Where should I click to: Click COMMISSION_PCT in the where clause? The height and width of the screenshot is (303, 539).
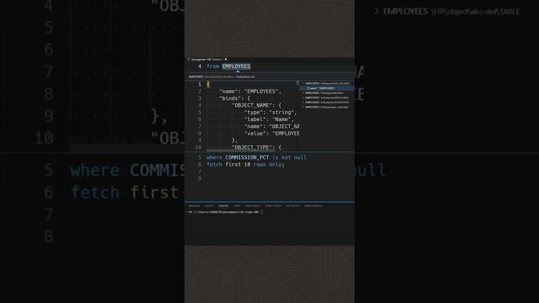[247, 157]
